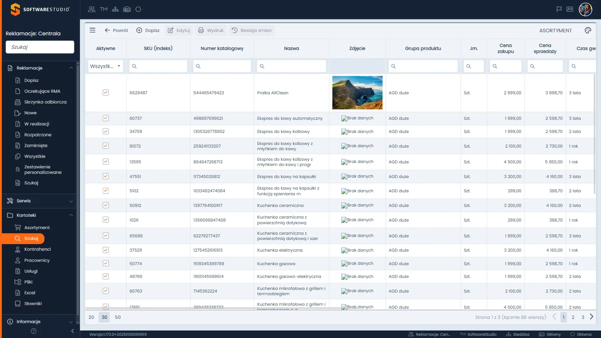Image resolution: width=601 pixels, height=338 pixels.
Task: Expand the Informacje sidebar section
Action: point(40,322)
